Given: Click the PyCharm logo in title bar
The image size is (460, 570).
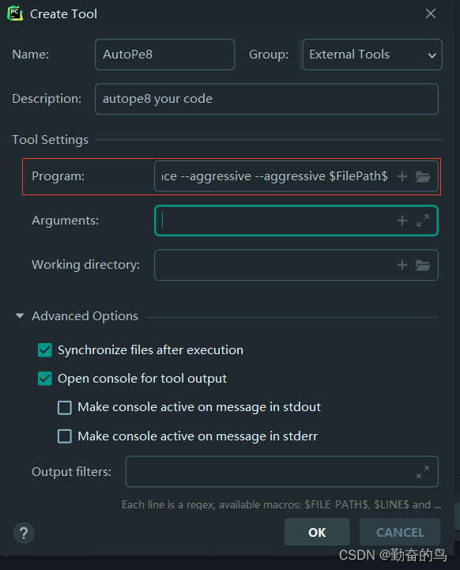Looking at the screenshot, I should pyautogui.click(x=15, y=13).
